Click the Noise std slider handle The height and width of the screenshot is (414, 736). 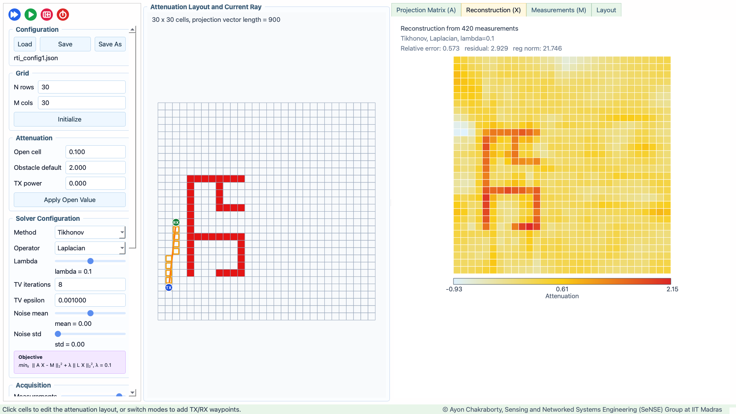58,334
